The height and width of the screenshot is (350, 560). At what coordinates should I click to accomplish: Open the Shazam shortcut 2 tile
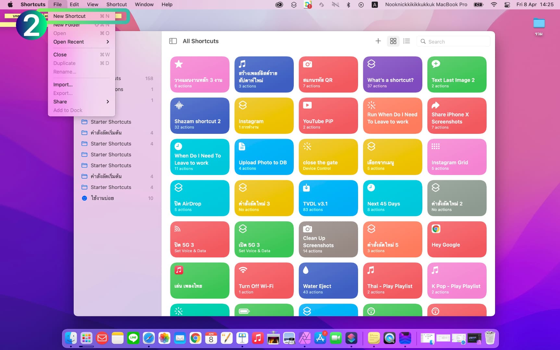pos(200,116)
